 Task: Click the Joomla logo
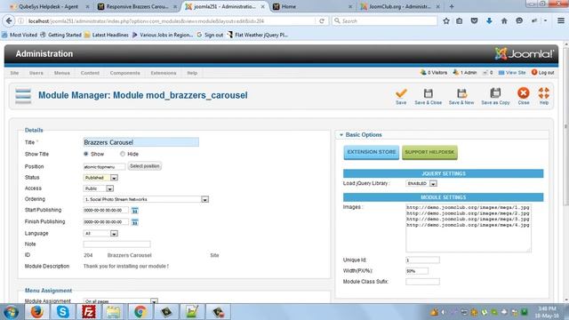click(x=524, y=54)
